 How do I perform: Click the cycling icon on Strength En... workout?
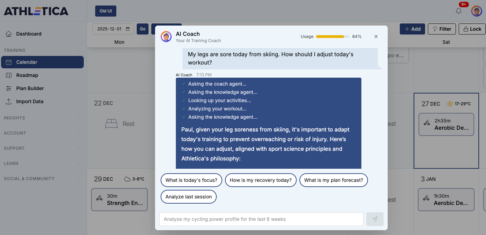(99, 198)
